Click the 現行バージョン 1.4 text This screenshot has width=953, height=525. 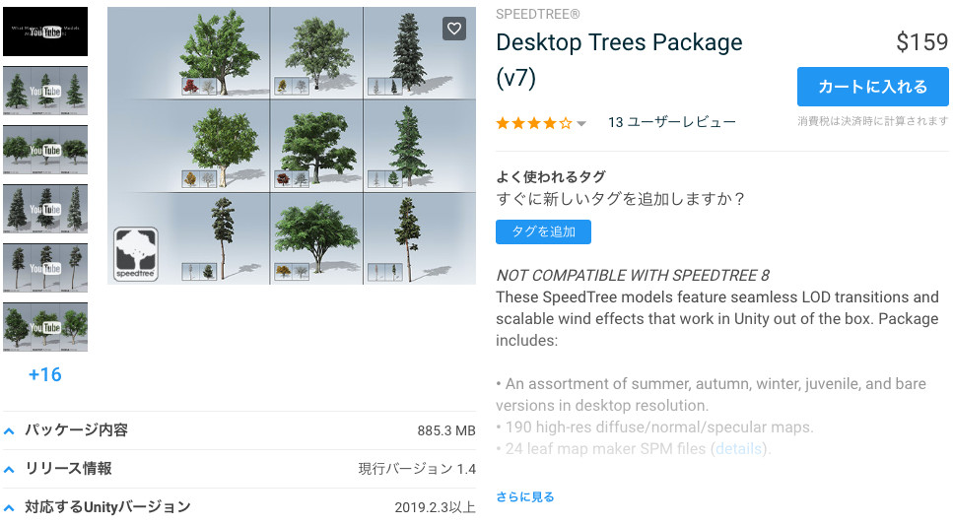[x=417, y=469]
